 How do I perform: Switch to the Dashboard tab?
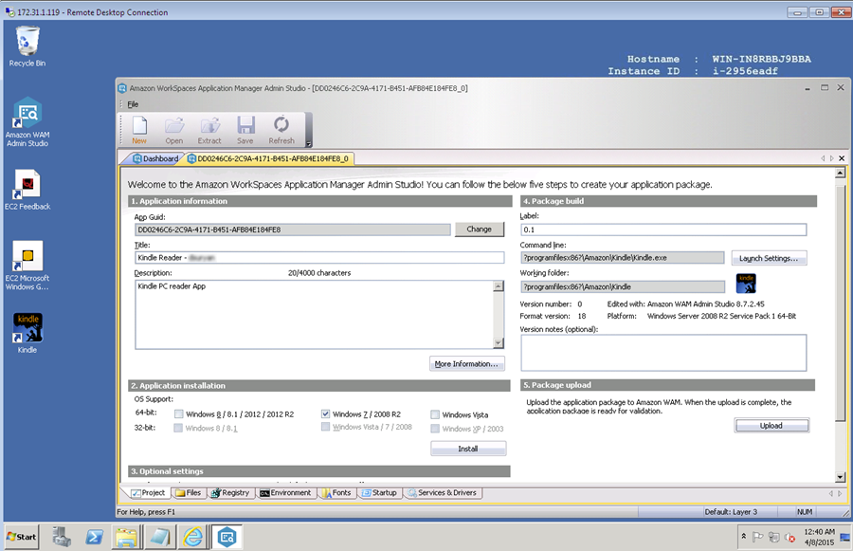coord(155,158)
